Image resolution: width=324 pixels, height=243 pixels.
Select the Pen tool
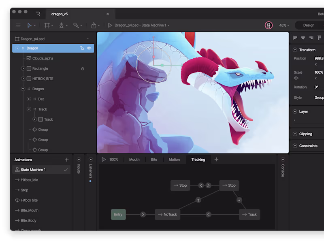point(61,25)
